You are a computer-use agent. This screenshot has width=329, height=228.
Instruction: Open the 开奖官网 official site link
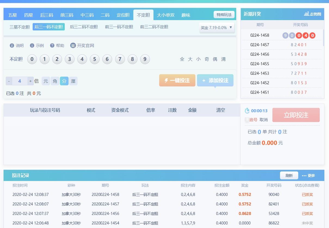pos(82,45)
